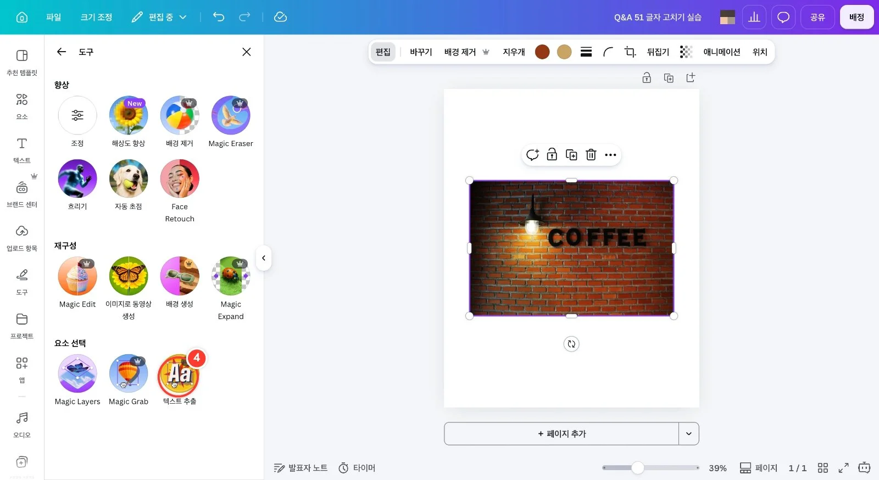The width and height of the screenshot is (879, 480).
Task: Click the crop icon in the toolbar
Action: (630, 52)
